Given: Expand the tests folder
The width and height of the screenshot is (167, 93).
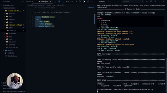Looking at the screenshot, I should coord(10,36).
